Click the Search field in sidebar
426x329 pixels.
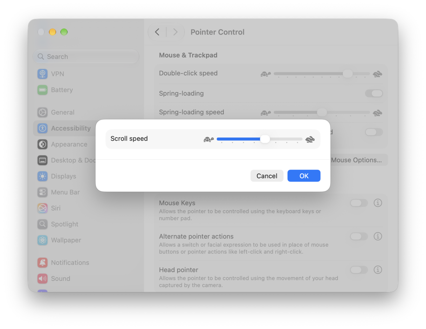[86, 57]
